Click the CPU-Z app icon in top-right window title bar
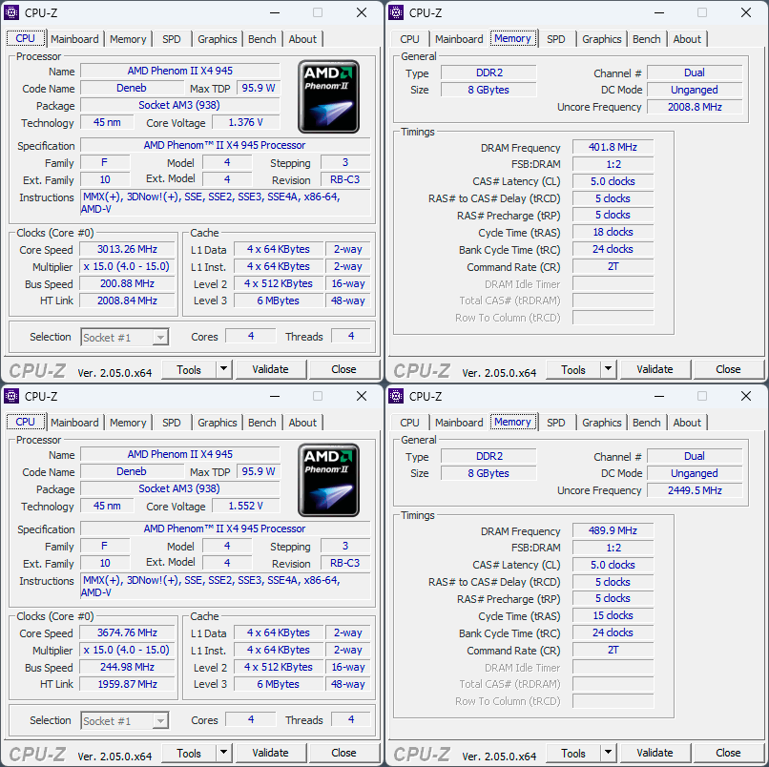Screen dimensions: 769x767 tap(396, 12)
